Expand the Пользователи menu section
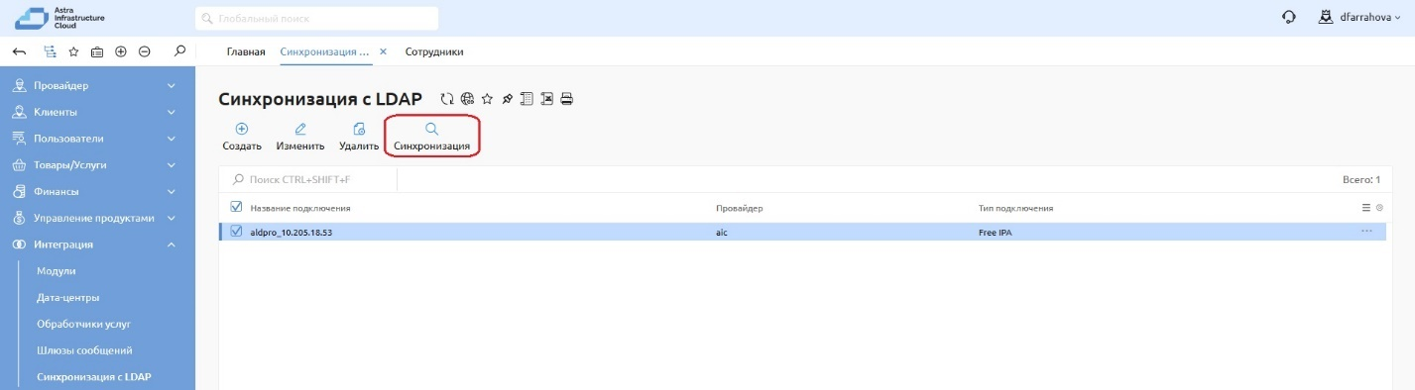 click(x=97, y=139)
